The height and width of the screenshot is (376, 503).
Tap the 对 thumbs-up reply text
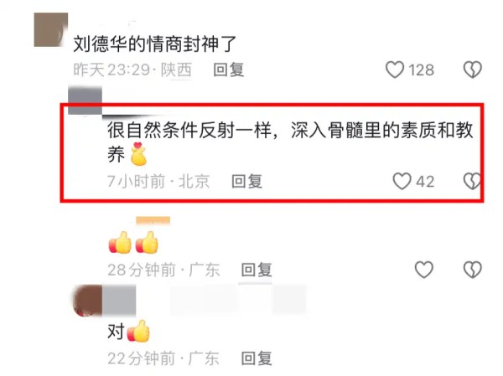point(128,331)
